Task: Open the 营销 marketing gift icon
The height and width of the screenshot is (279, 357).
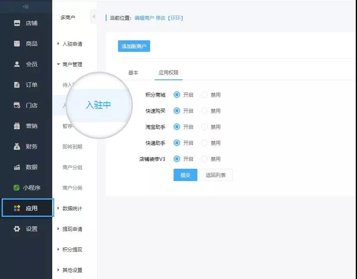Action: point(17,126)
